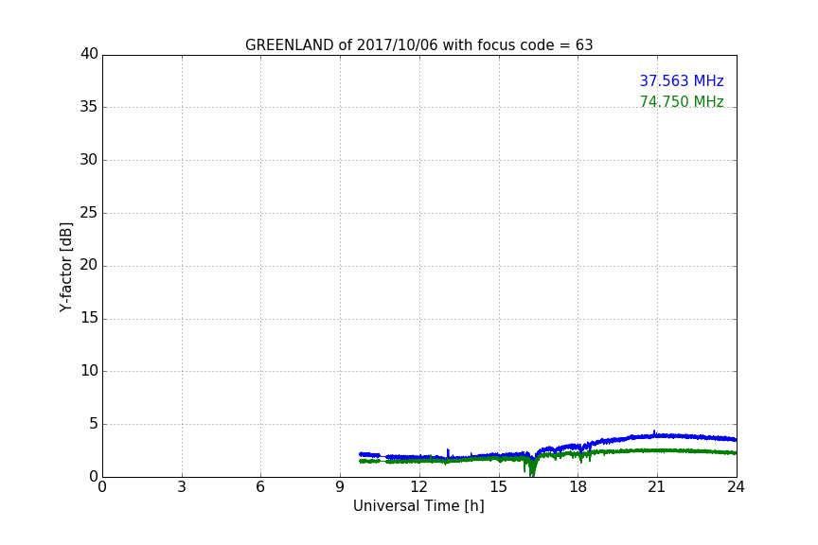Click the y-axis tick label "35"

point(89,107)
